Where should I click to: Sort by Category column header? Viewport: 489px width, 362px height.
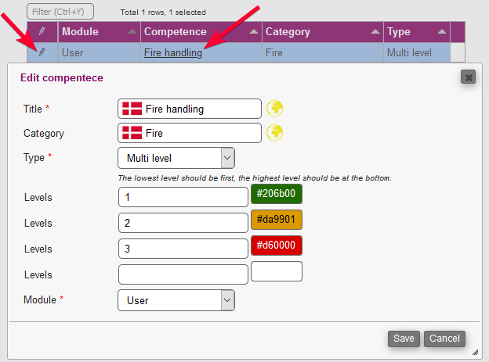[322, 32]
